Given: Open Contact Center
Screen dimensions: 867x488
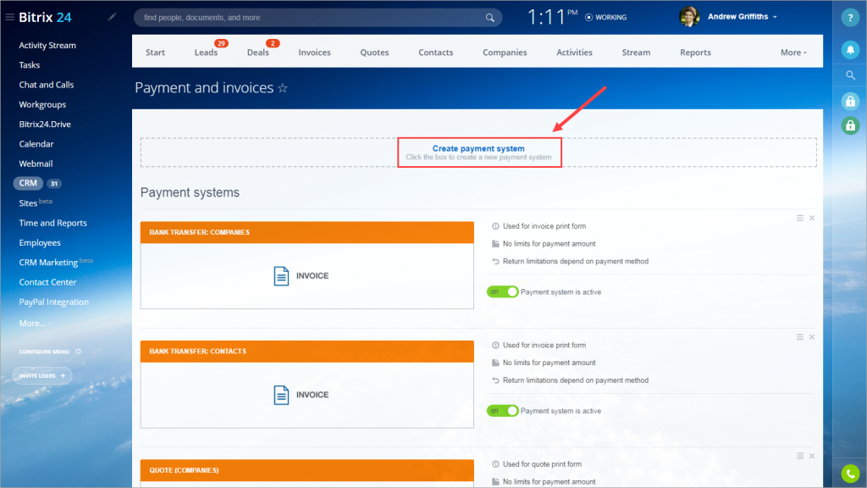Looking at the screenshot, I should coord(47,282).
